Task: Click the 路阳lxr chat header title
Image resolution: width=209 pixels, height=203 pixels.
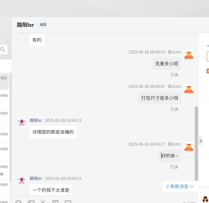Action: [x=25, y=25]
